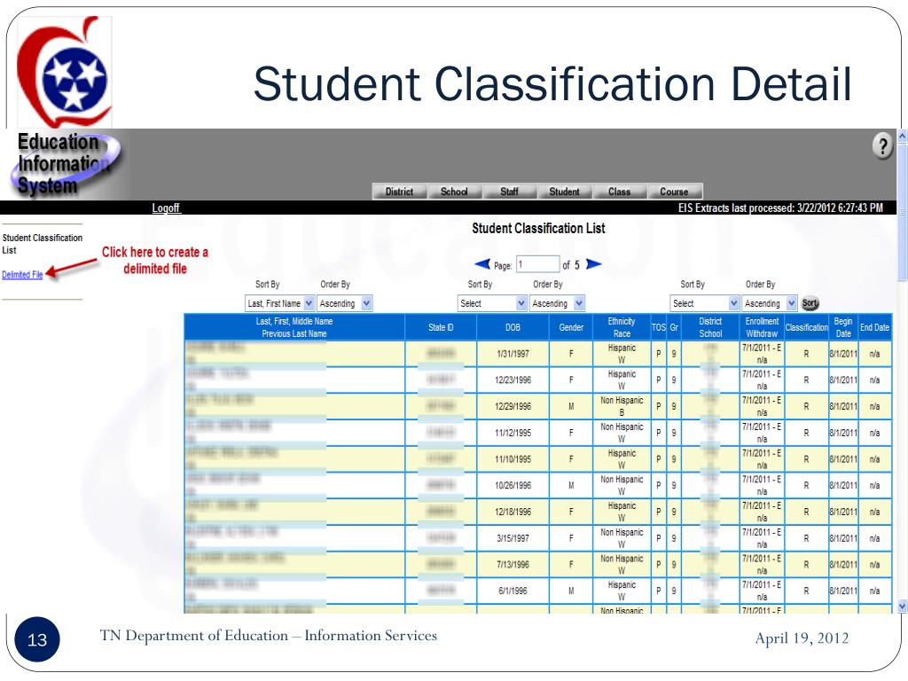The height and width of the screenshot is (681, 908).
Task: Click the State ID column header
Action: pos(441,327)
